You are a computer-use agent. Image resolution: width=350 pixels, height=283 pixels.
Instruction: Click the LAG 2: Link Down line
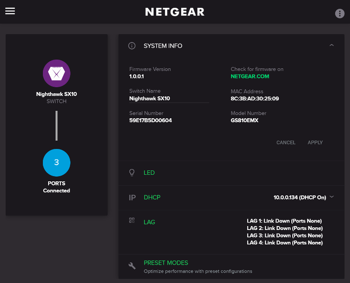285,228
